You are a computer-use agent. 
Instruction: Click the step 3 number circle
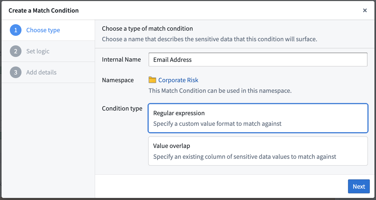pos(16,72)
